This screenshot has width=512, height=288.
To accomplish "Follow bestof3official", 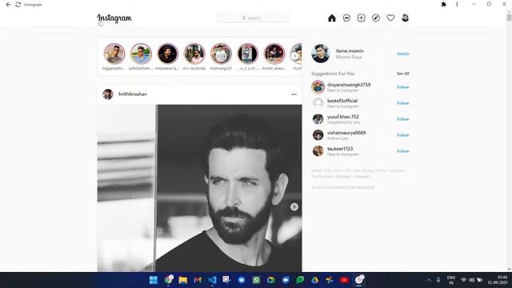I will pyautogui.click(x=403, y=103).
